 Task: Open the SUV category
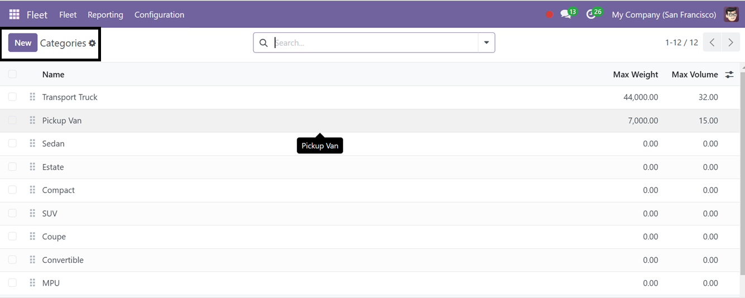[50, 213]
